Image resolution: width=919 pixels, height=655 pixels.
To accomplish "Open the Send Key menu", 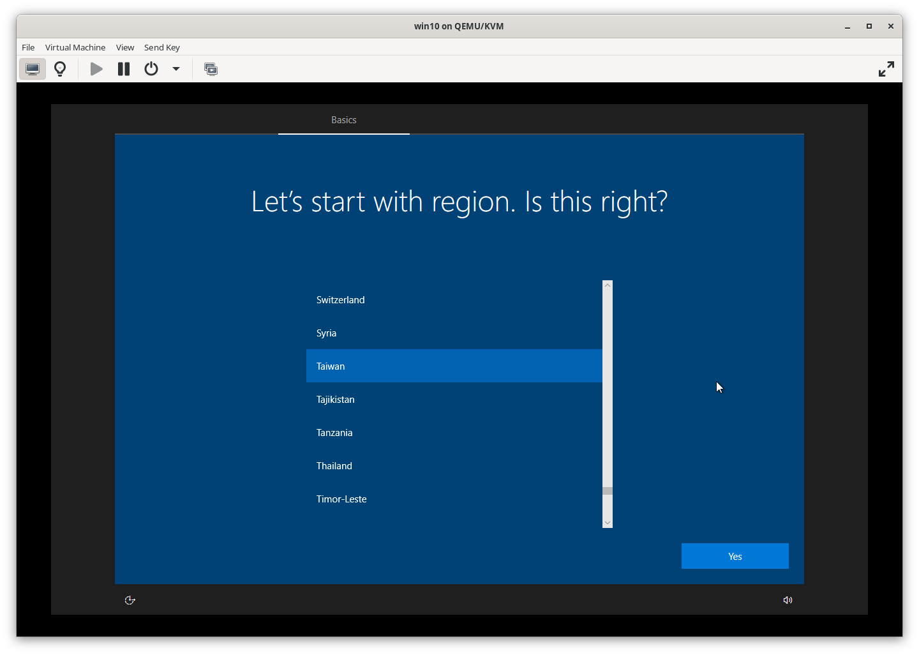I will [x=162, y=47].
